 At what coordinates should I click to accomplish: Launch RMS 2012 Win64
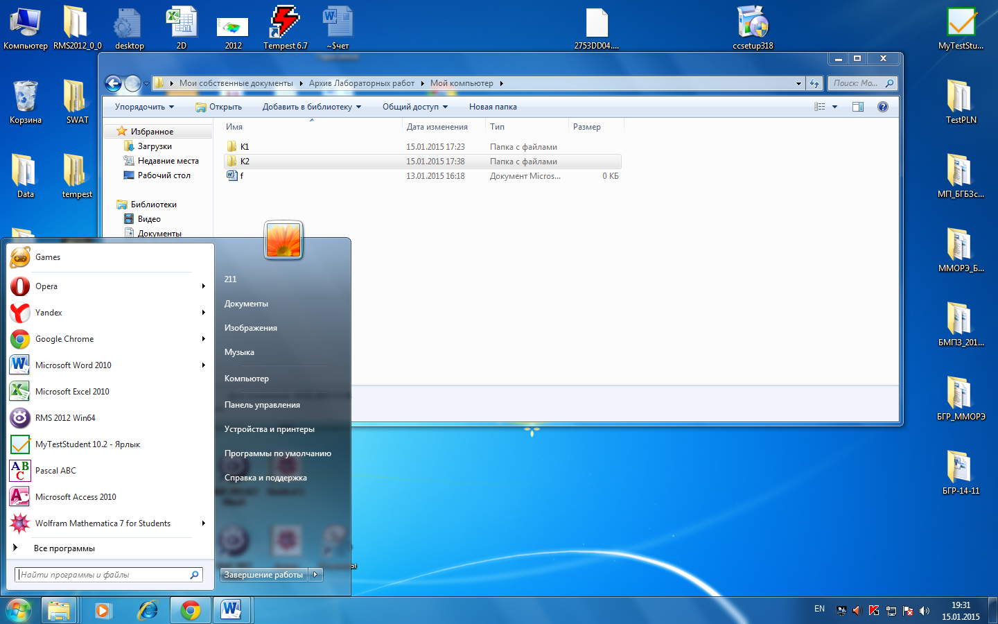click(x=110, y=418)
